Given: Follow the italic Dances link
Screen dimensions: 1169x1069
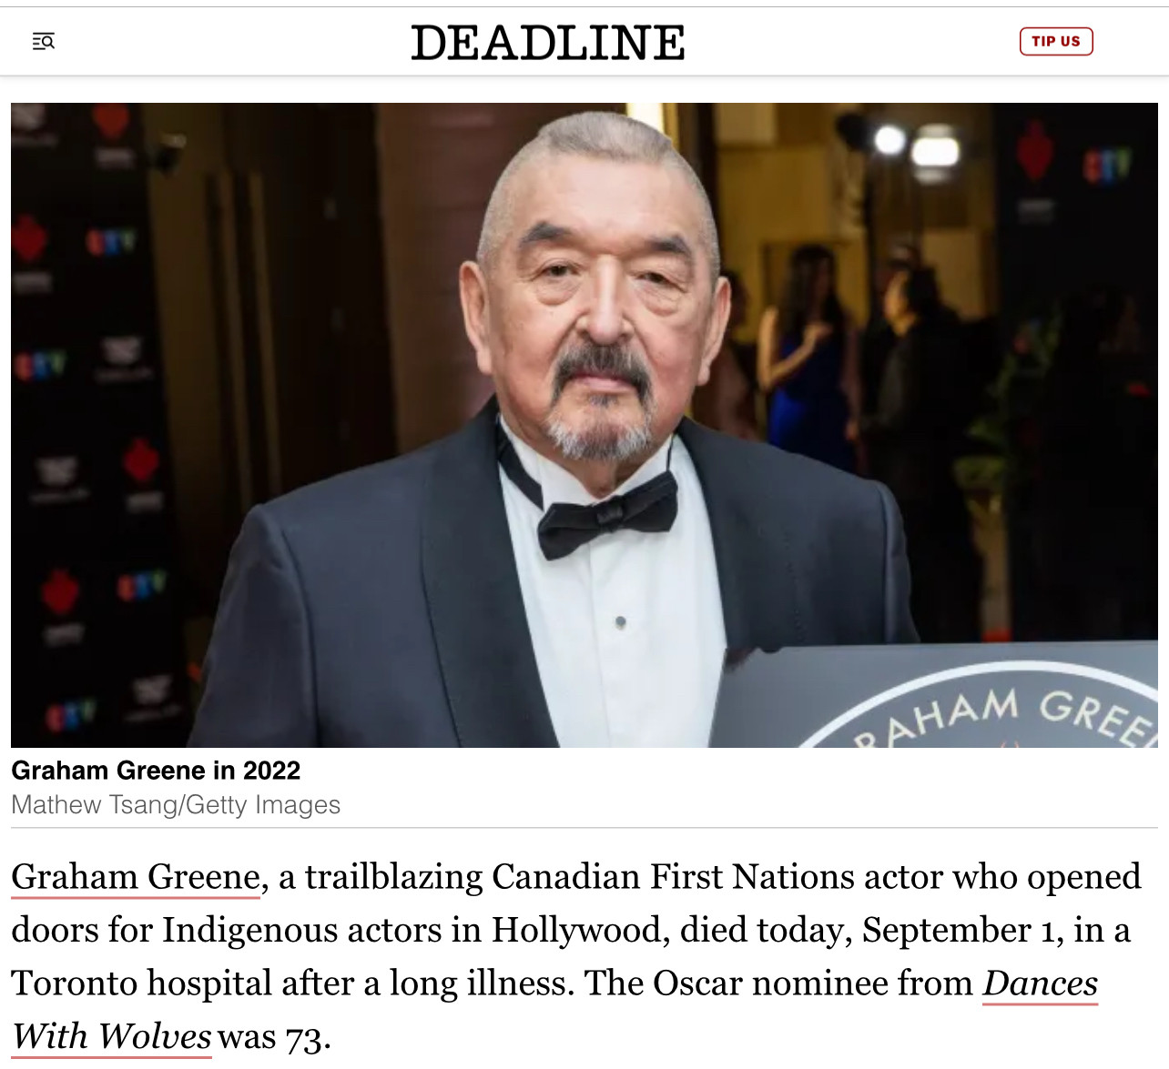Looking at the screenshot, I should (1041, 983).
